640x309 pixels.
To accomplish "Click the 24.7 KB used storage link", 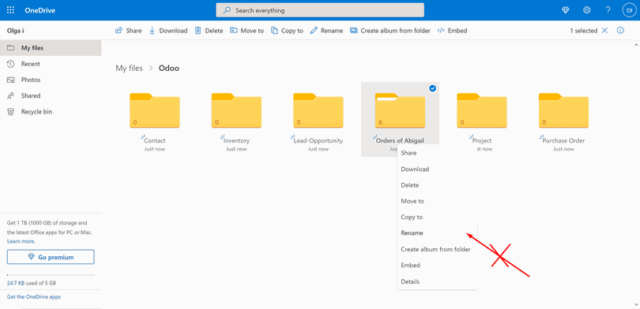I will [32, 282].
